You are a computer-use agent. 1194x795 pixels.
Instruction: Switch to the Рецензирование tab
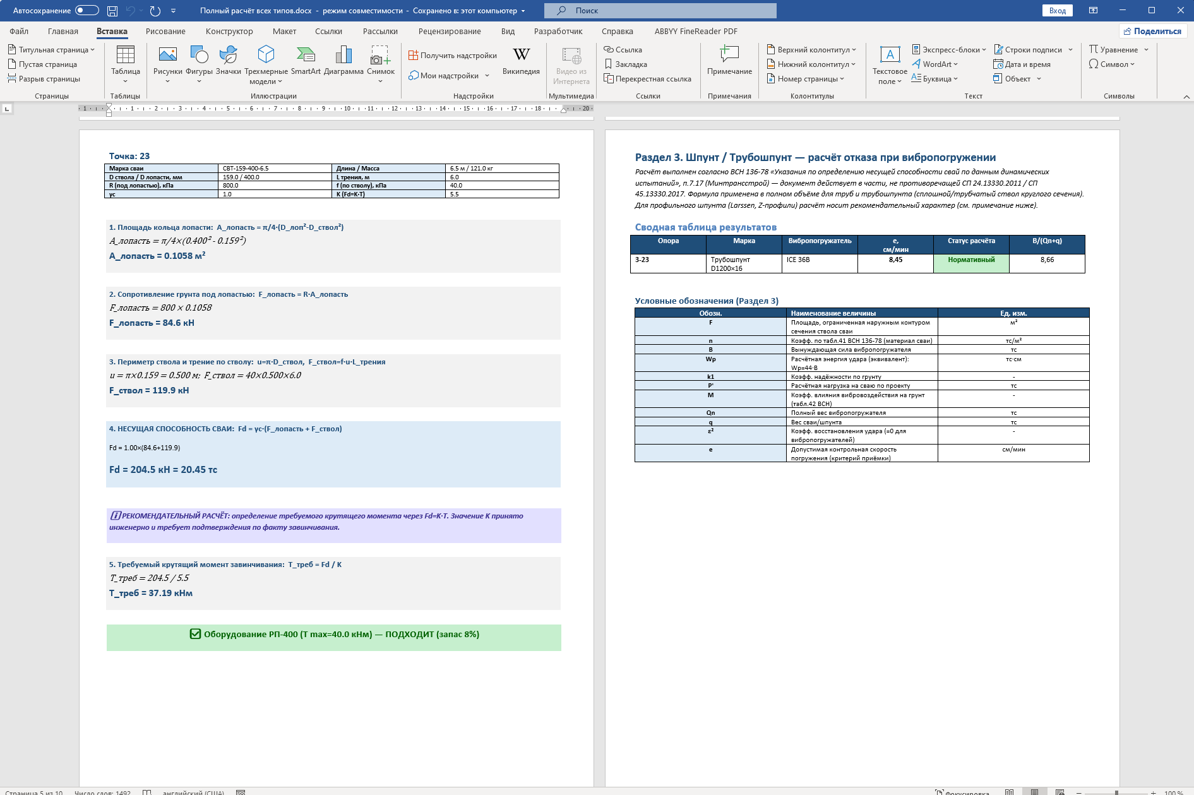[x=450, y=31]
